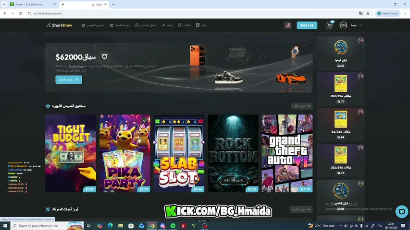Click the live drop 56/236 card priced $6.89
Screen dimensions: 410x230
click(341, 125)
